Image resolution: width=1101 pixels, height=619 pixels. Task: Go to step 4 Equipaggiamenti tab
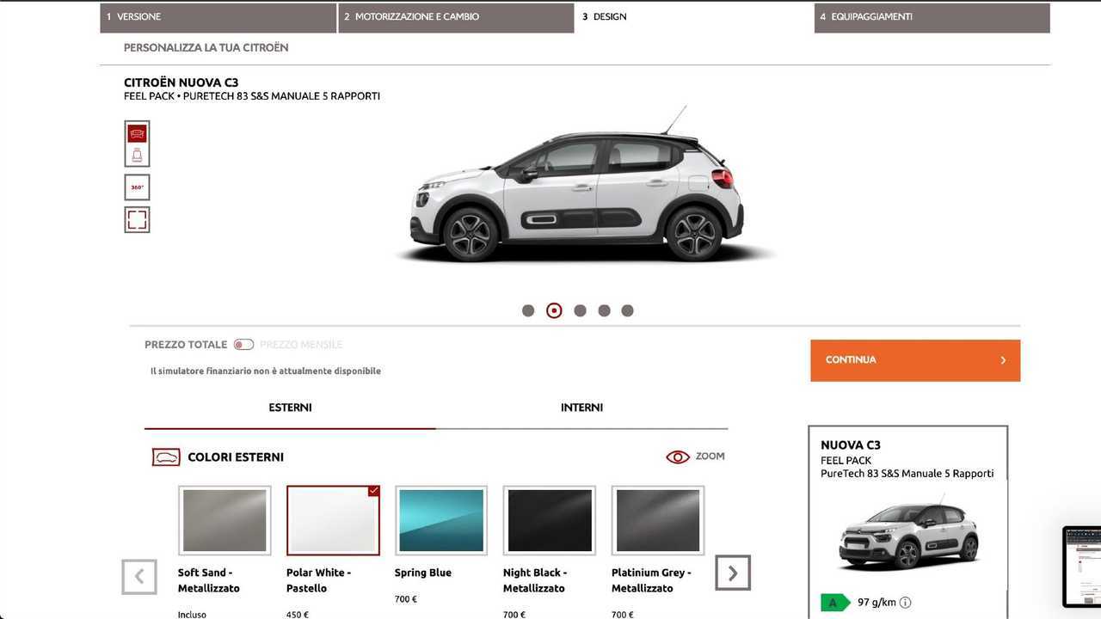point(932,17)
